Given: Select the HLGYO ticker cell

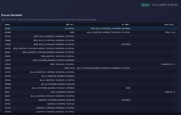Looking at the screenshot, I should point(8,108).
